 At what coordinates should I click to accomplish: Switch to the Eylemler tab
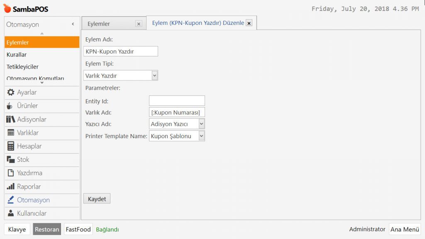(x=99, y=24)
